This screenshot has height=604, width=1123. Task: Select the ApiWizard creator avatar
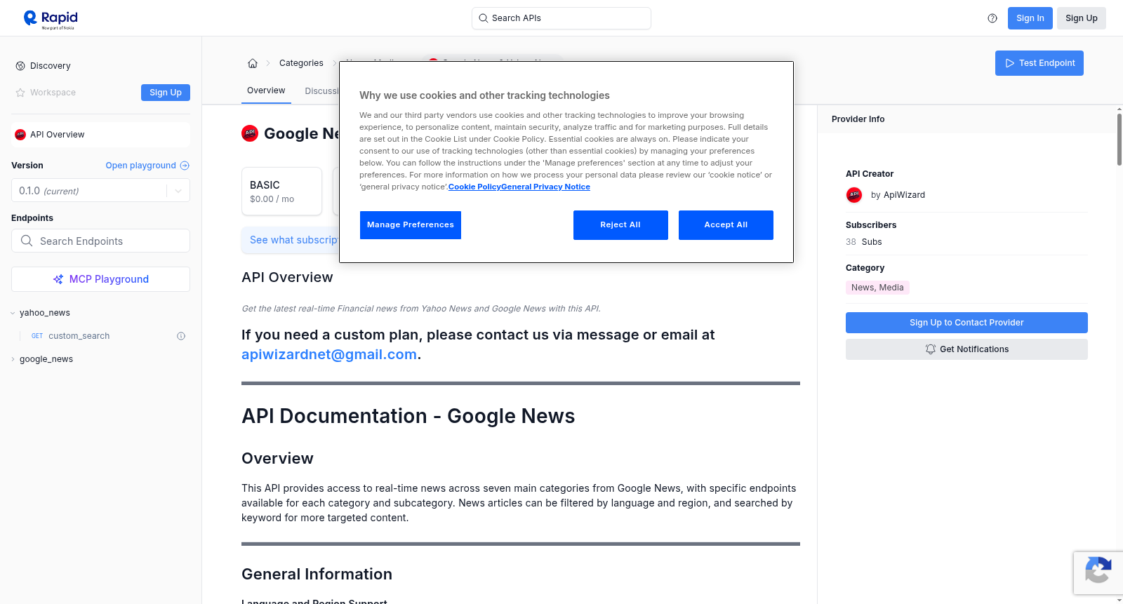[x=854, y=195]
